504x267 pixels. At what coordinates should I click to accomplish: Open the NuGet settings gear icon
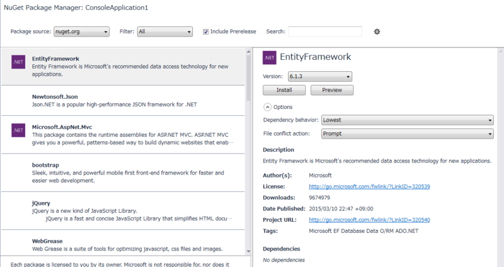[x=377, y=31]
